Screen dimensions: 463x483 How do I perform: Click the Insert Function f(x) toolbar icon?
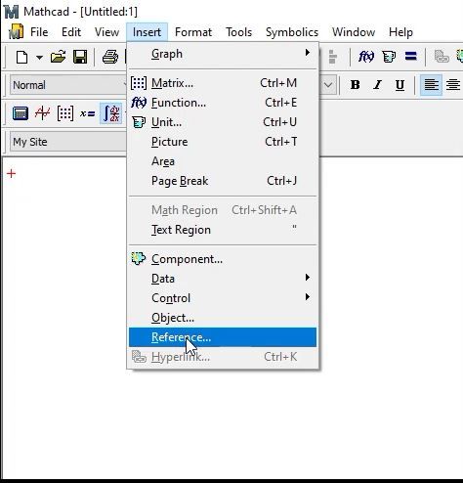coord(366,57)
